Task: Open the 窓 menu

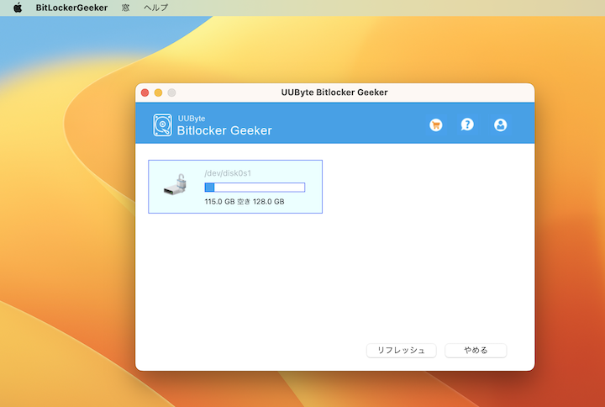Action: pyautogui.click(x=126, y=8)
